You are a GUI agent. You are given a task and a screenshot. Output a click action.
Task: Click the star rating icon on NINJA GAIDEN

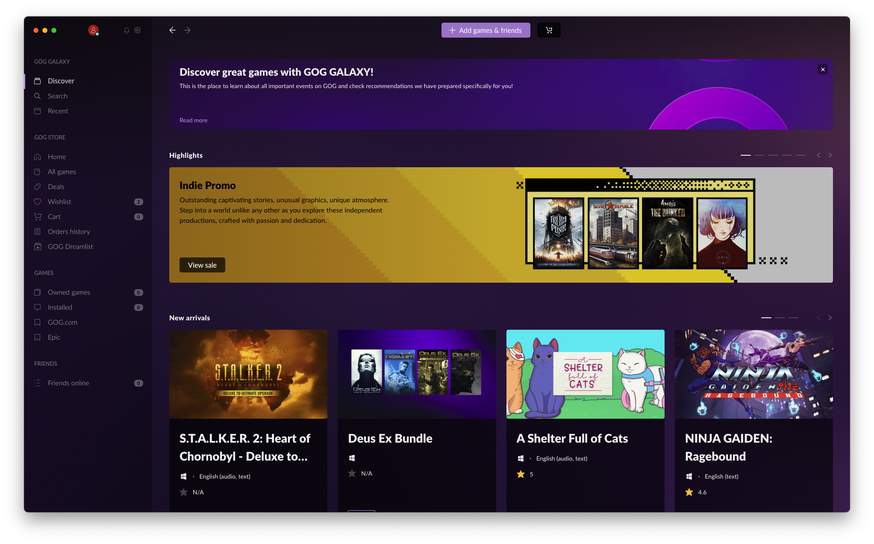click(x=689, y=492)
